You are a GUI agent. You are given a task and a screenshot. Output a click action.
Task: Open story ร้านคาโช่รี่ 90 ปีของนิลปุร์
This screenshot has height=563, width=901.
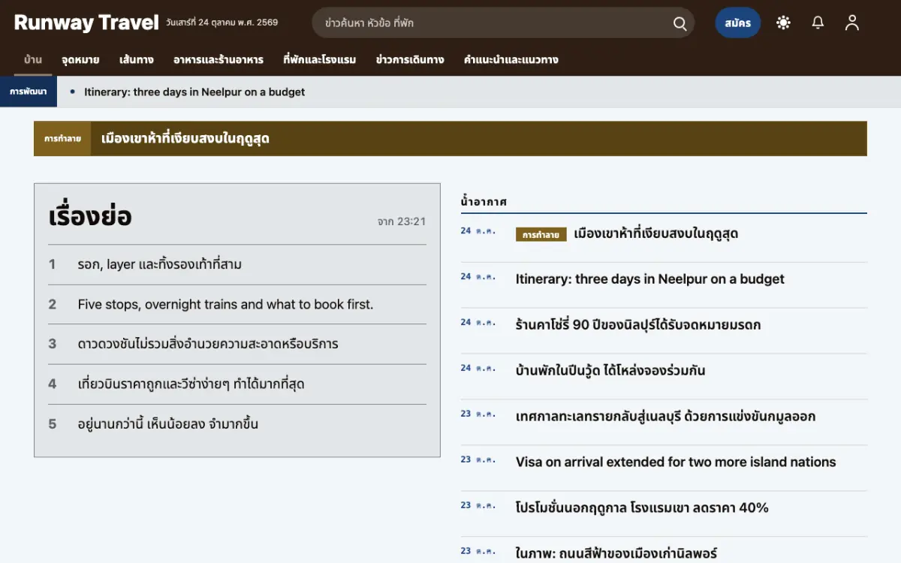[x=638, y=325]
